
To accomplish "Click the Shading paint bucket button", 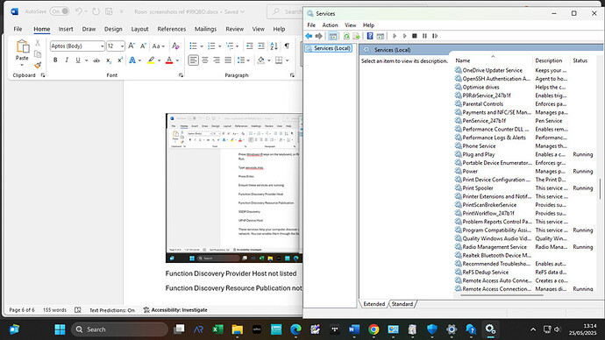I will 261,60.
